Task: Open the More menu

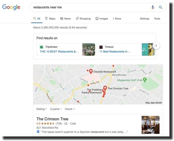Action: (117, 19)
